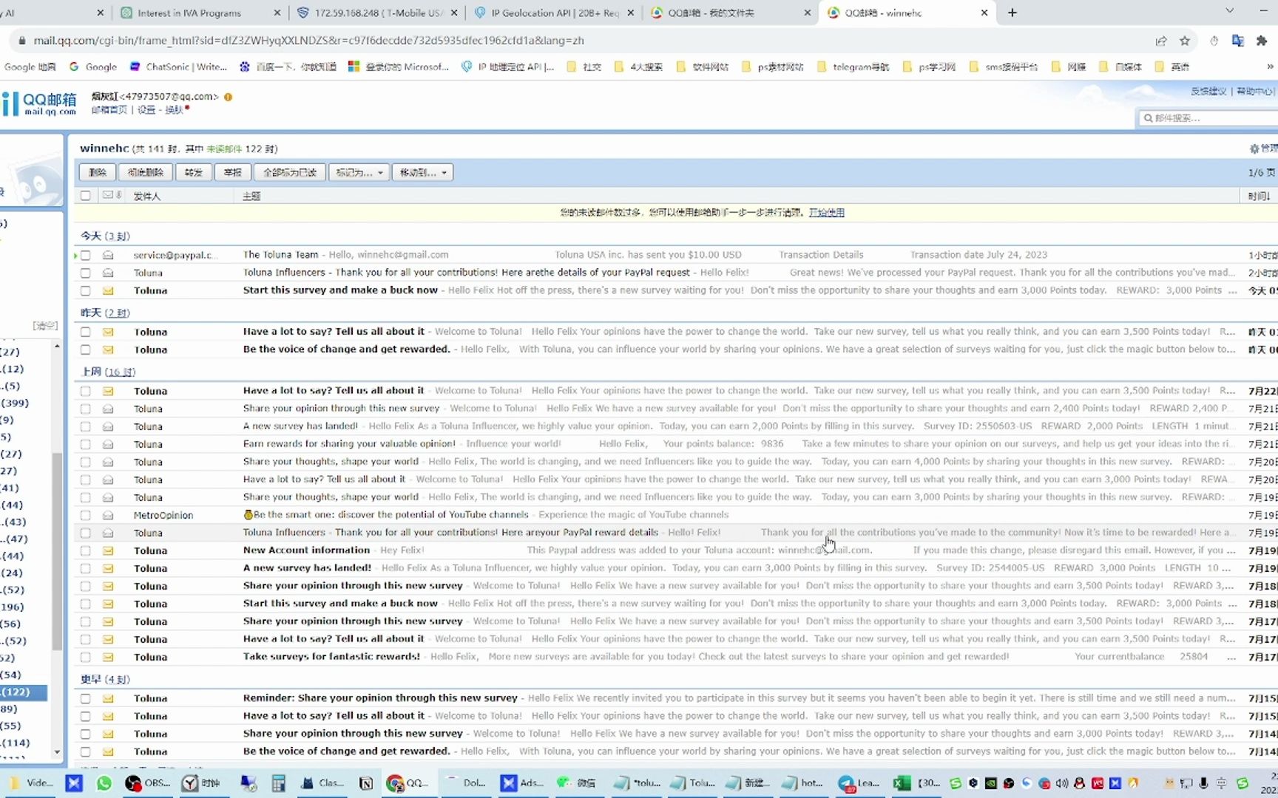
Task: Click the 管理 gear icon at top right
Action: pos(1254,149)
